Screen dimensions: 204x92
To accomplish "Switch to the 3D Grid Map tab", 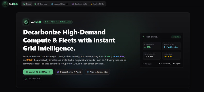I will (41, 4).
